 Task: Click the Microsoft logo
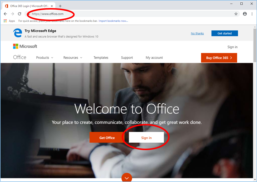pyautogui.click(x=25, y=46)
